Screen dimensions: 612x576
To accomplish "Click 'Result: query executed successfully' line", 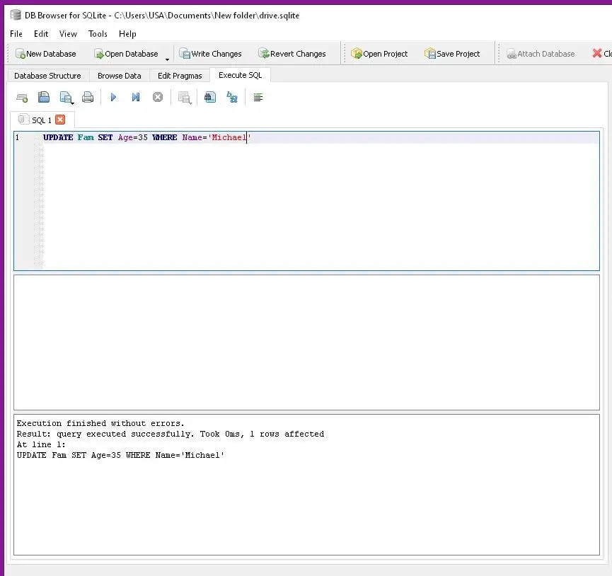I will [x=171, y=434].
